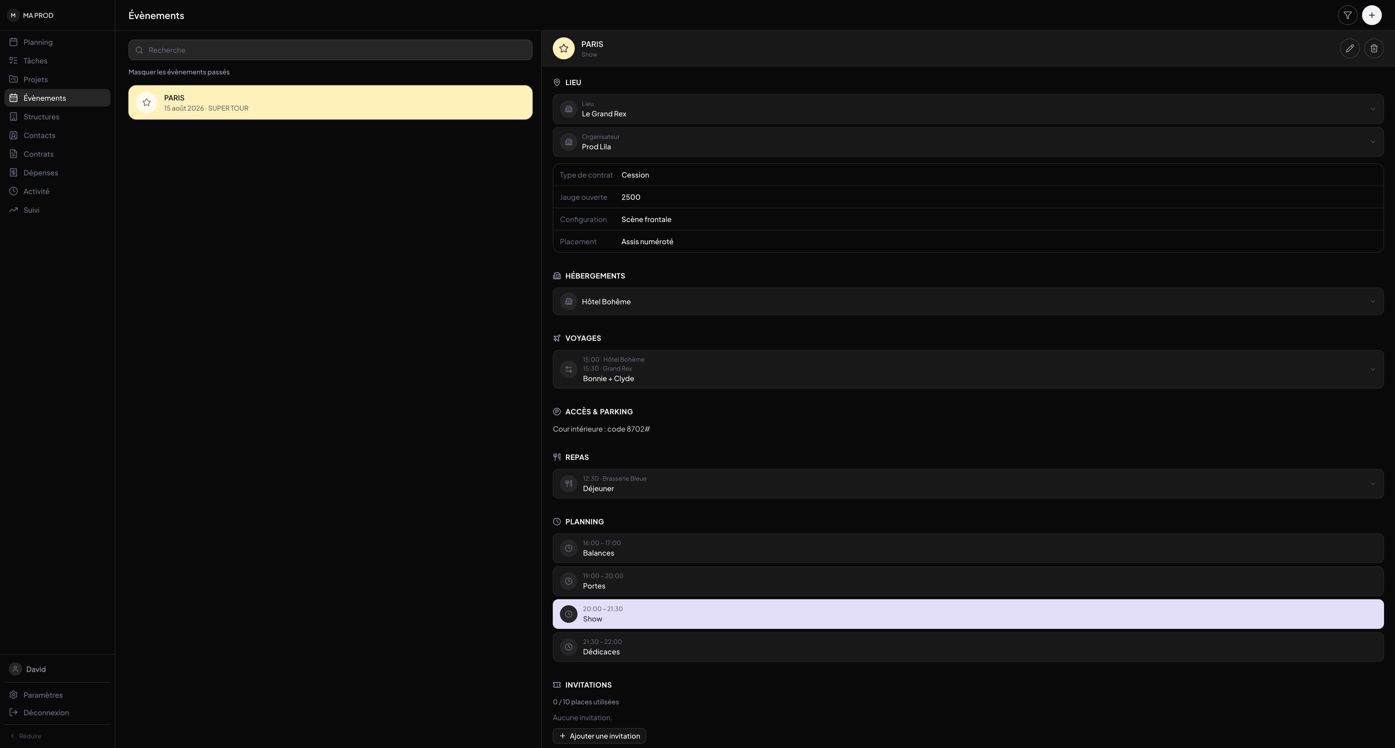Expand the Le Grand Rex lieu chevron
Image resolution: width=1395 pixels, height=748 pixels.
1372,109
